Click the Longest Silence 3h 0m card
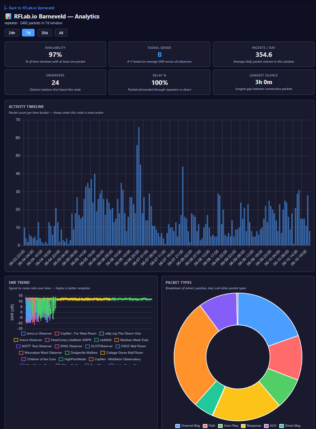The height and width of the screenshot is (429, 316). [x=263, y=82]
